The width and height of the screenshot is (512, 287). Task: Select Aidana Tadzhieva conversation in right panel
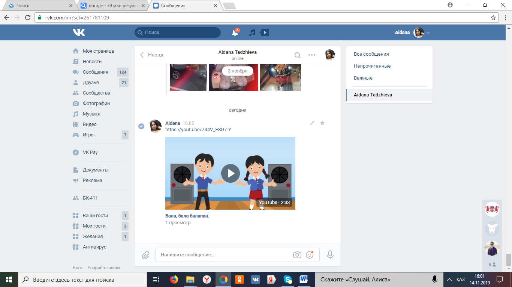click(389, 95)
